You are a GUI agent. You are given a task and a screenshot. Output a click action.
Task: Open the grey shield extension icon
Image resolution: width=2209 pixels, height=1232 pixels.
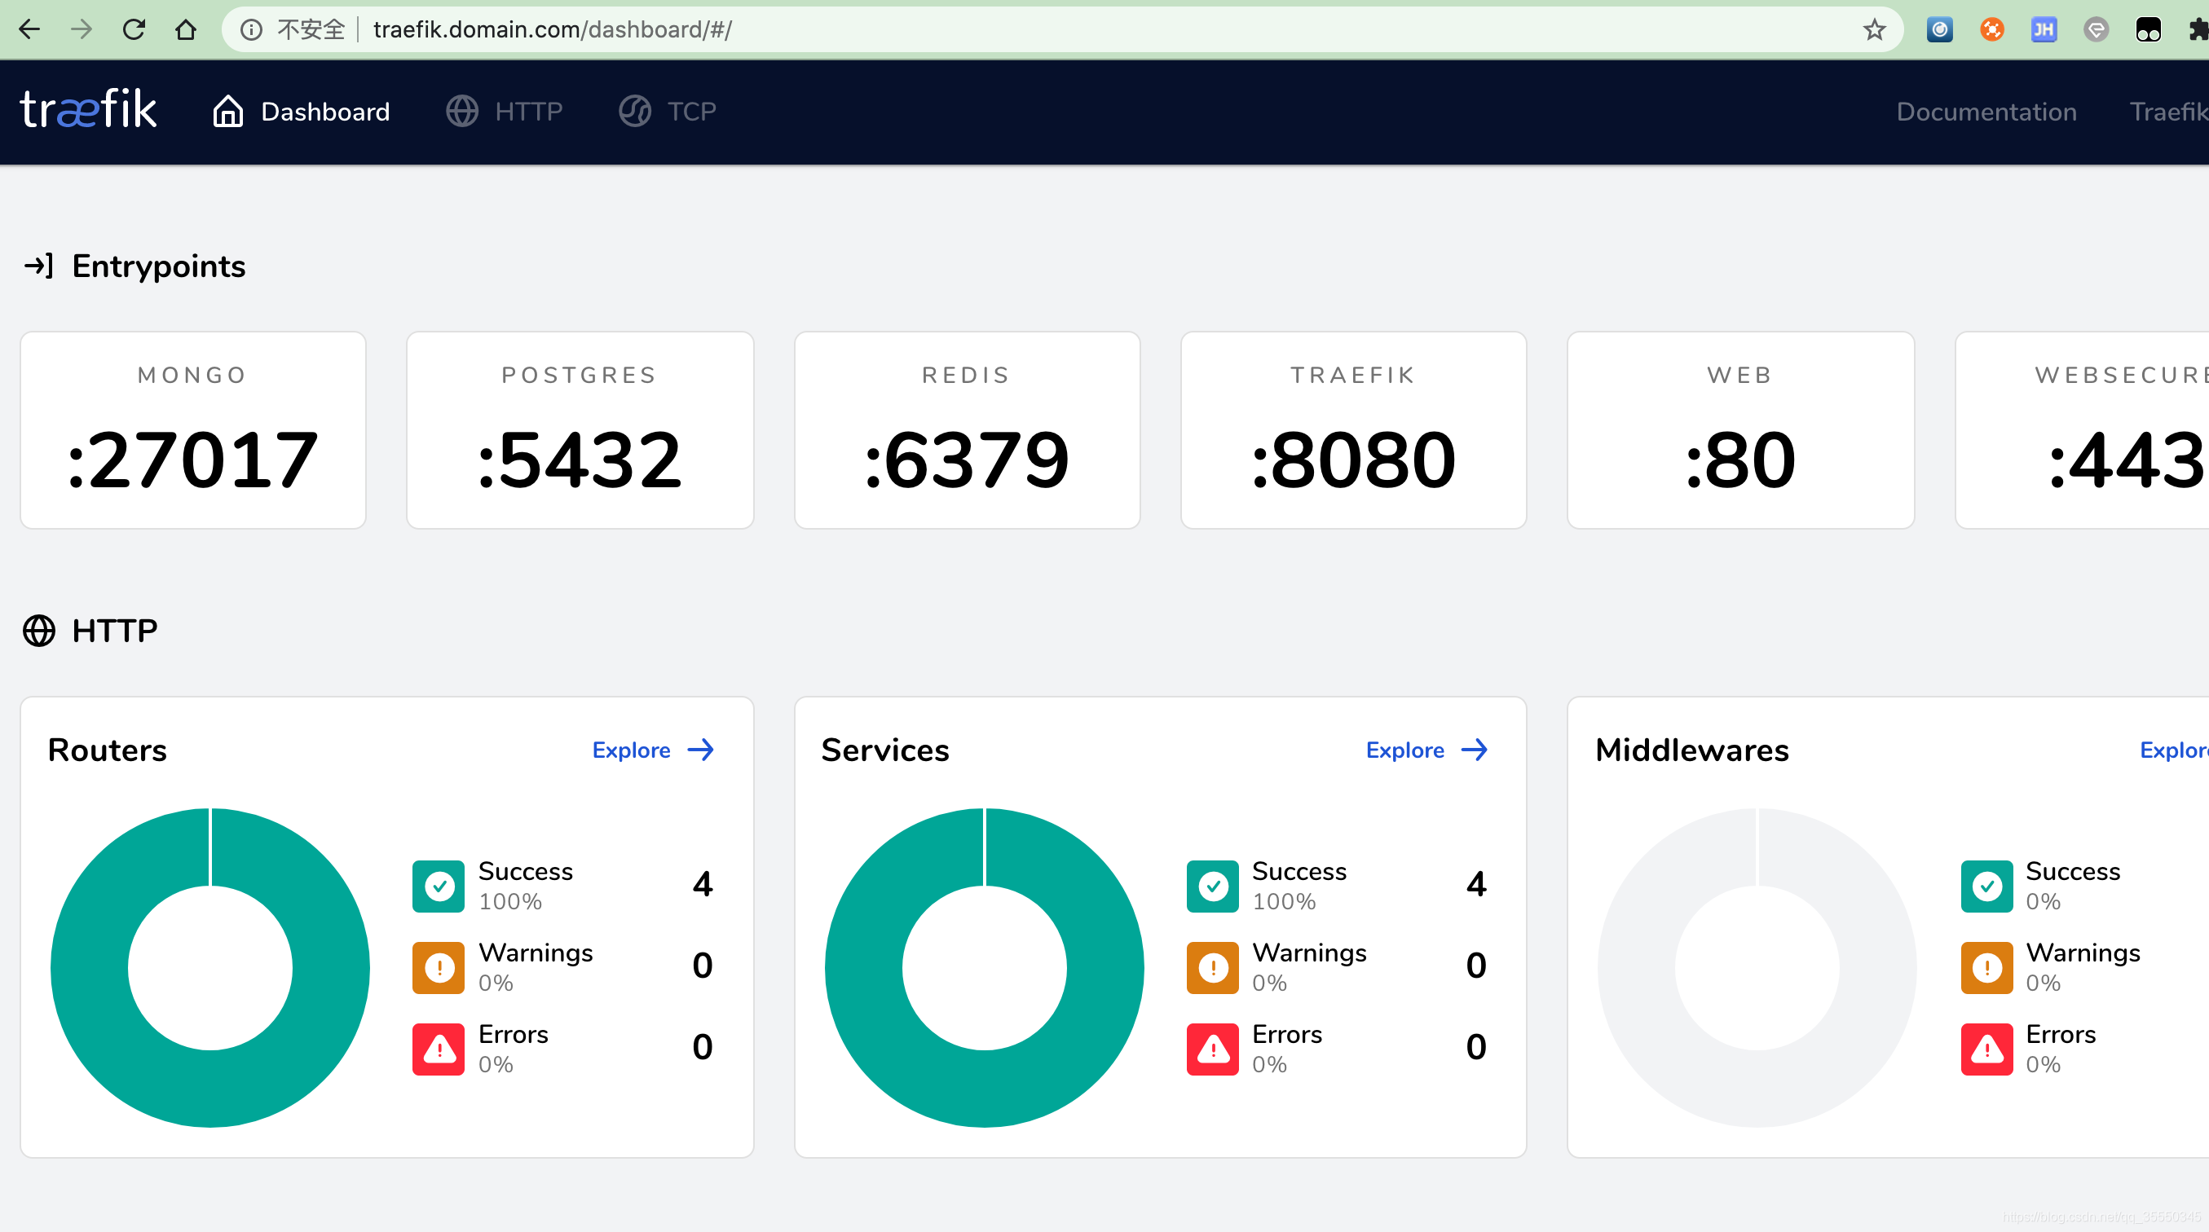tap(2096, 30)
